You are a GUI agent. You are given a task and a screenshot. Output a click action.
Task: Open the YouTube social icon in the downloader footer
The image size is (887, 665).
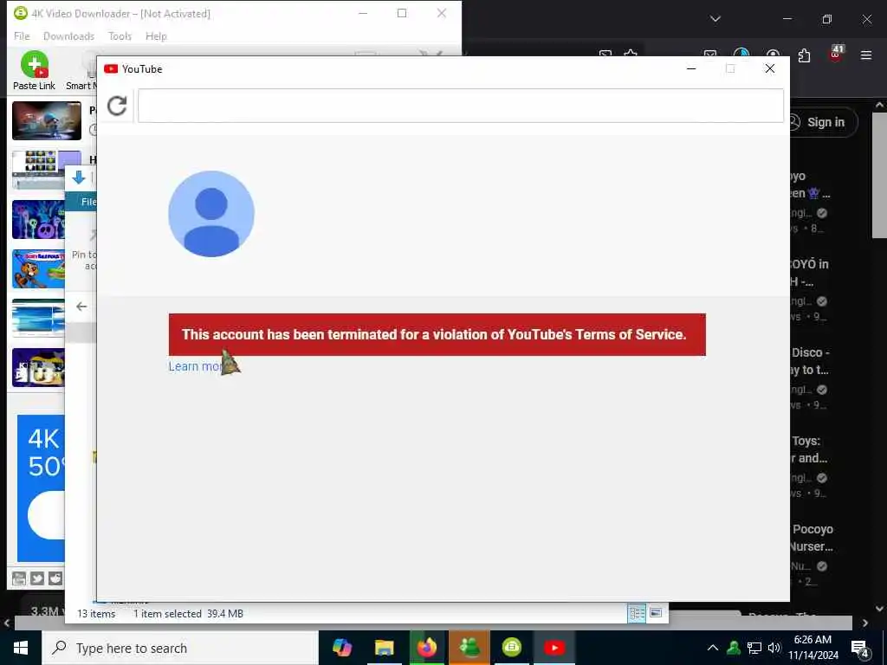point(19,578)
